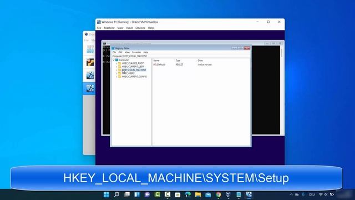Expand HKEY_CLASSES_ROOT arrow

pyautogui.click(x=116, y=63)
